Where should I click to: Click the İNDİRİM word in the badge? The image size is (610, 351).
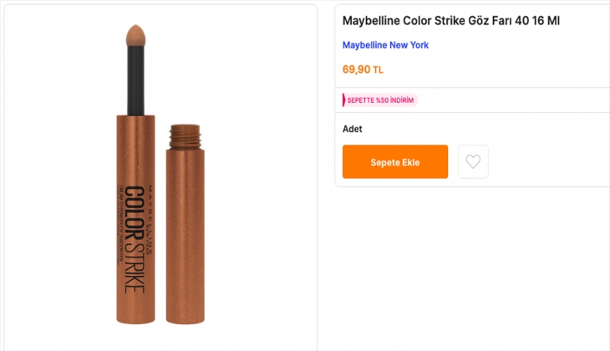(x=401, y=100)
